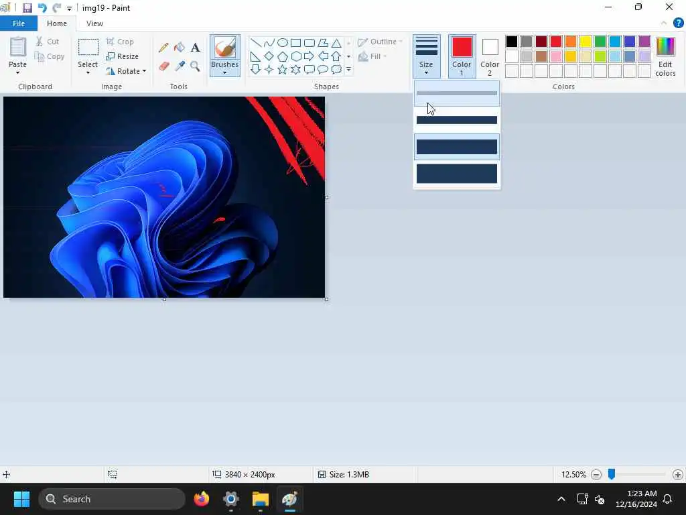Choose the Hexagon shape
Viewport: 686px width, 515px height.
coord(295,56)
